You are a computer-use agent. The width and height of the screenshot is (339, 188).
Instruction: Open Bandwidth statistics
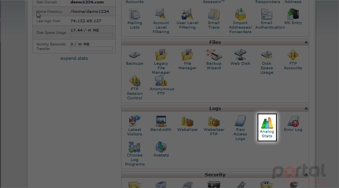(161, 124)
